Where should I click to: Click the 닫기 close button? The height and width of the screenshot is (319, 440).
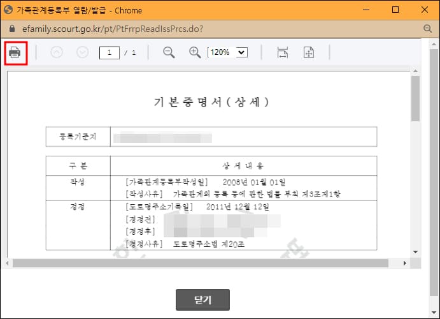point(202,300)
